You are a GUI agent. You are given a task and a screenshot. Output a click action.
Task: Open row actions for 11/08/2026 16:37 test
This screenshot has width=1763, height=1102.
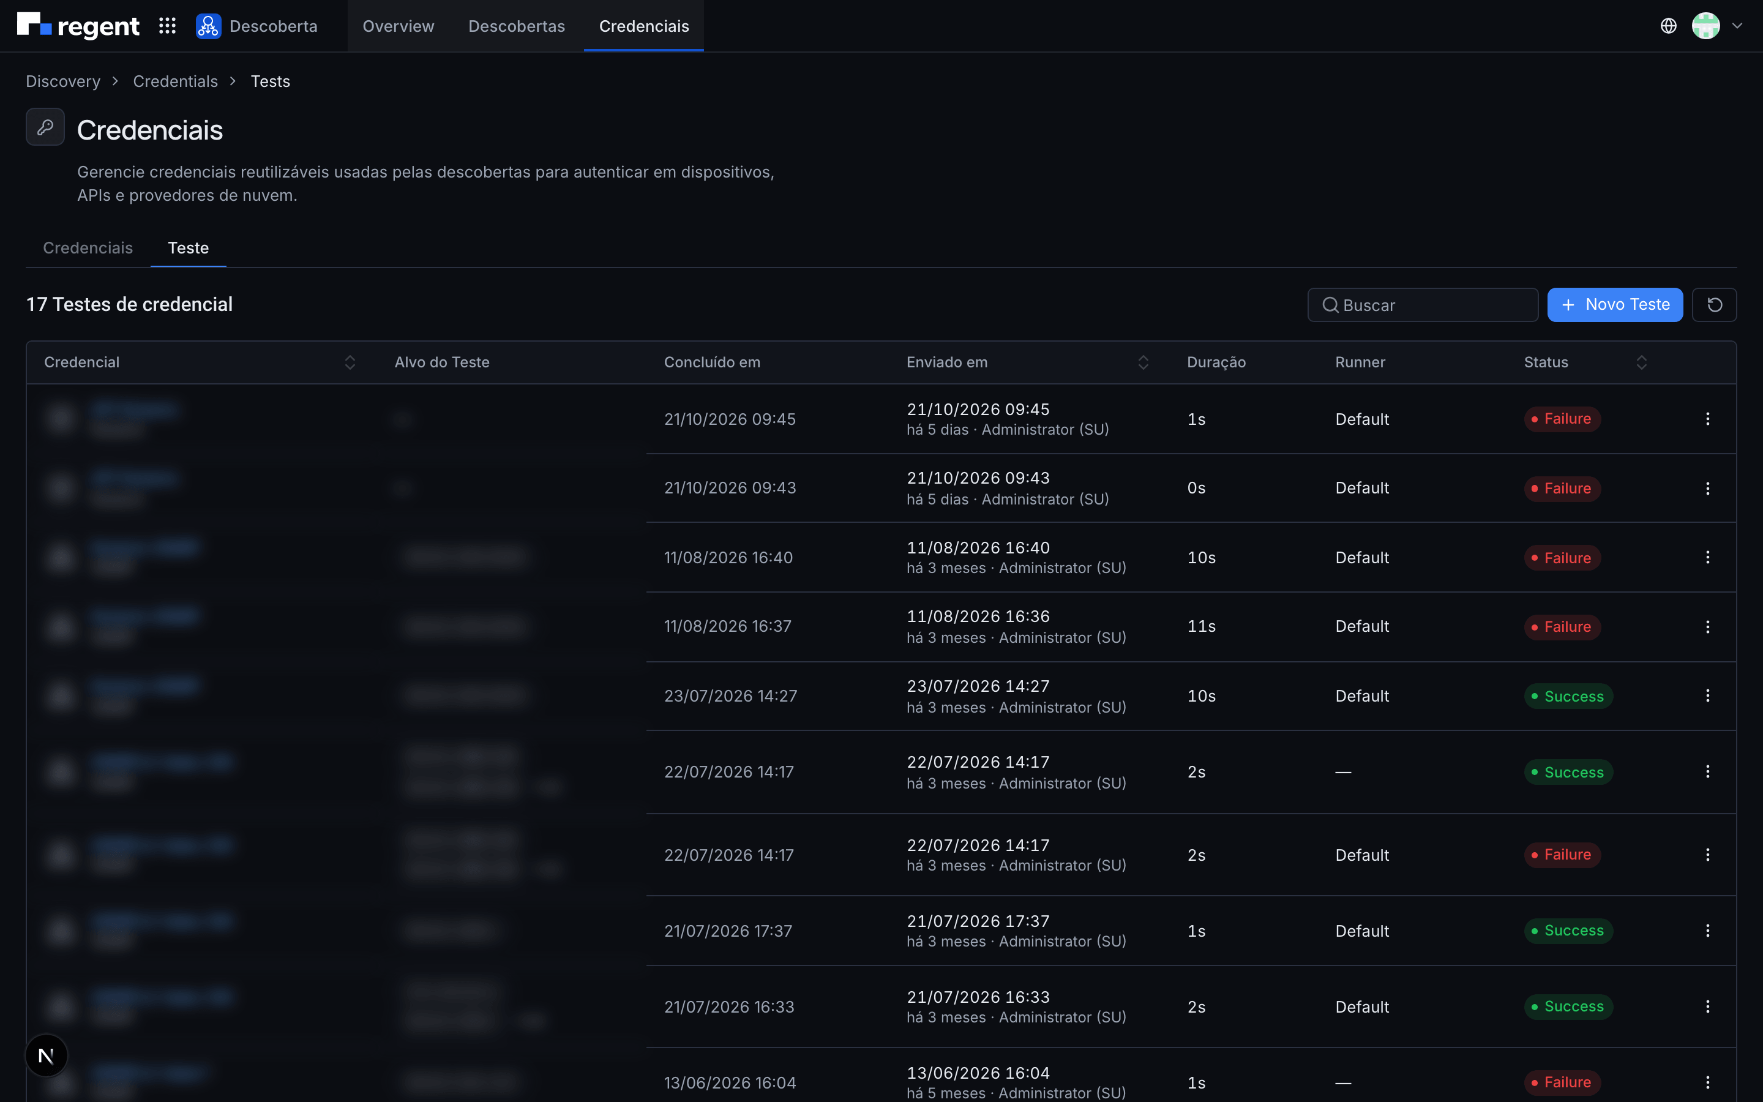(1708, 626)
